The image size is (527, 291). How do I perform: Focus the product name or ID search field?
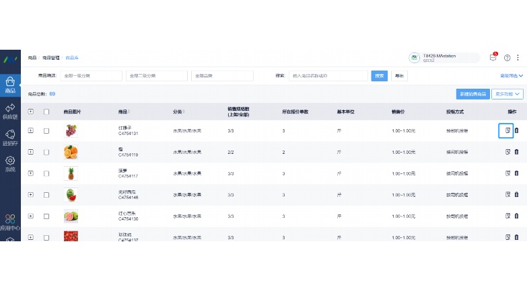[x=328, y=76]
